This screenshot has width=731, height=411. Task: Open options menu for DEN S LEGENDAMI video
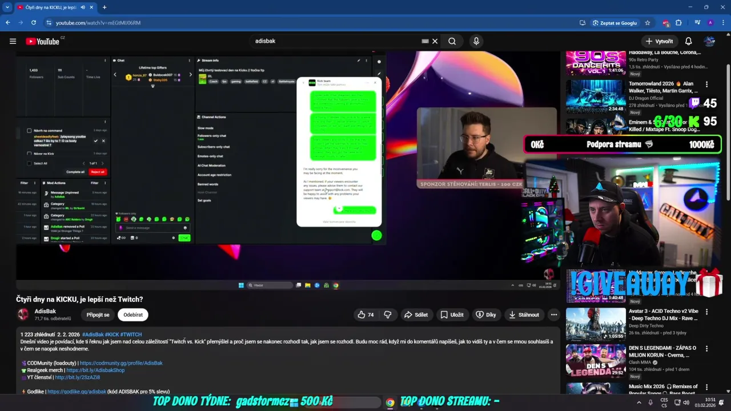pyautogui.click(x=706, y=348)
